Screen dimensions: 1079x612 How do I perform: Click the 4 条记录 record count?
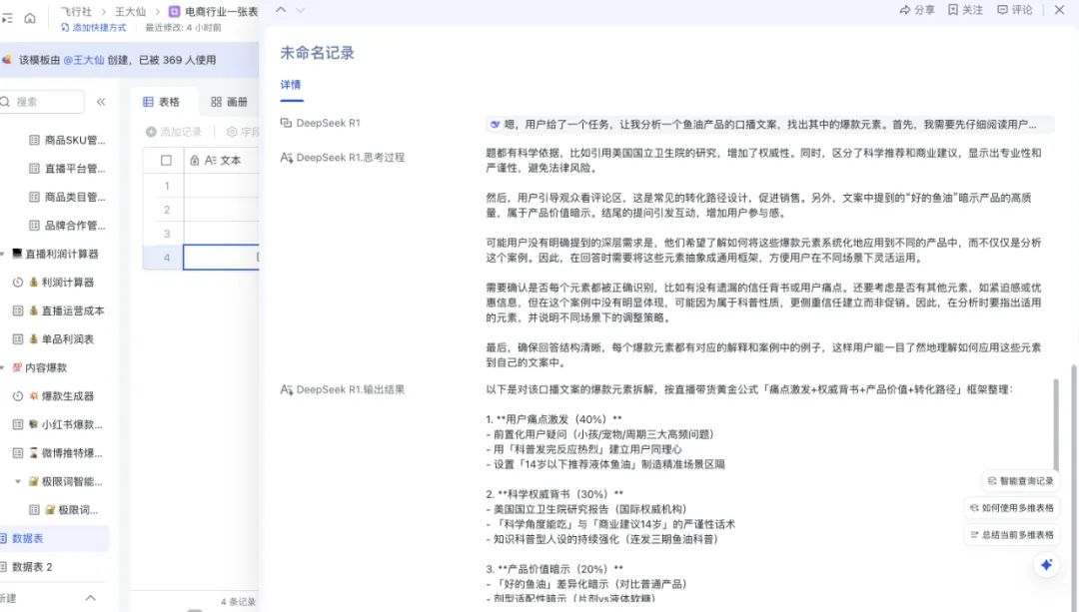click(238, 602)
